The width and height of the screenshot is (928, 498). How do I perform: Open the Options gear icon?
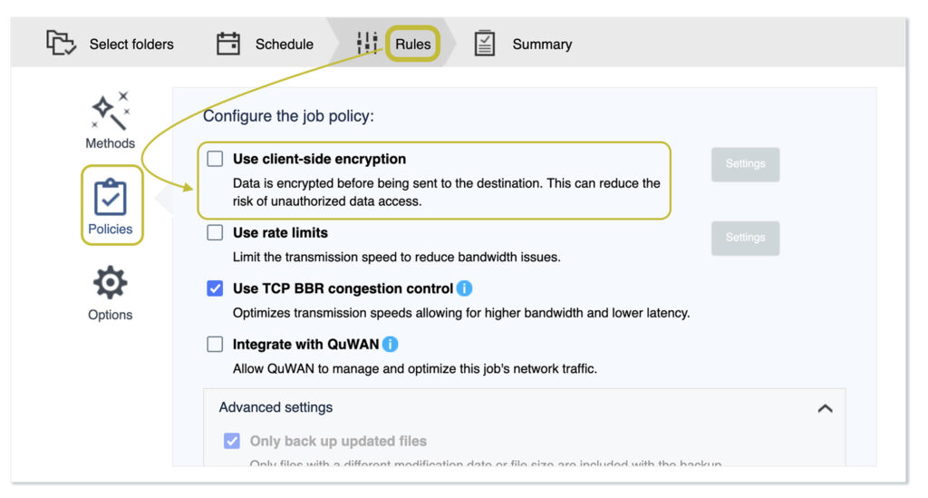111,284
